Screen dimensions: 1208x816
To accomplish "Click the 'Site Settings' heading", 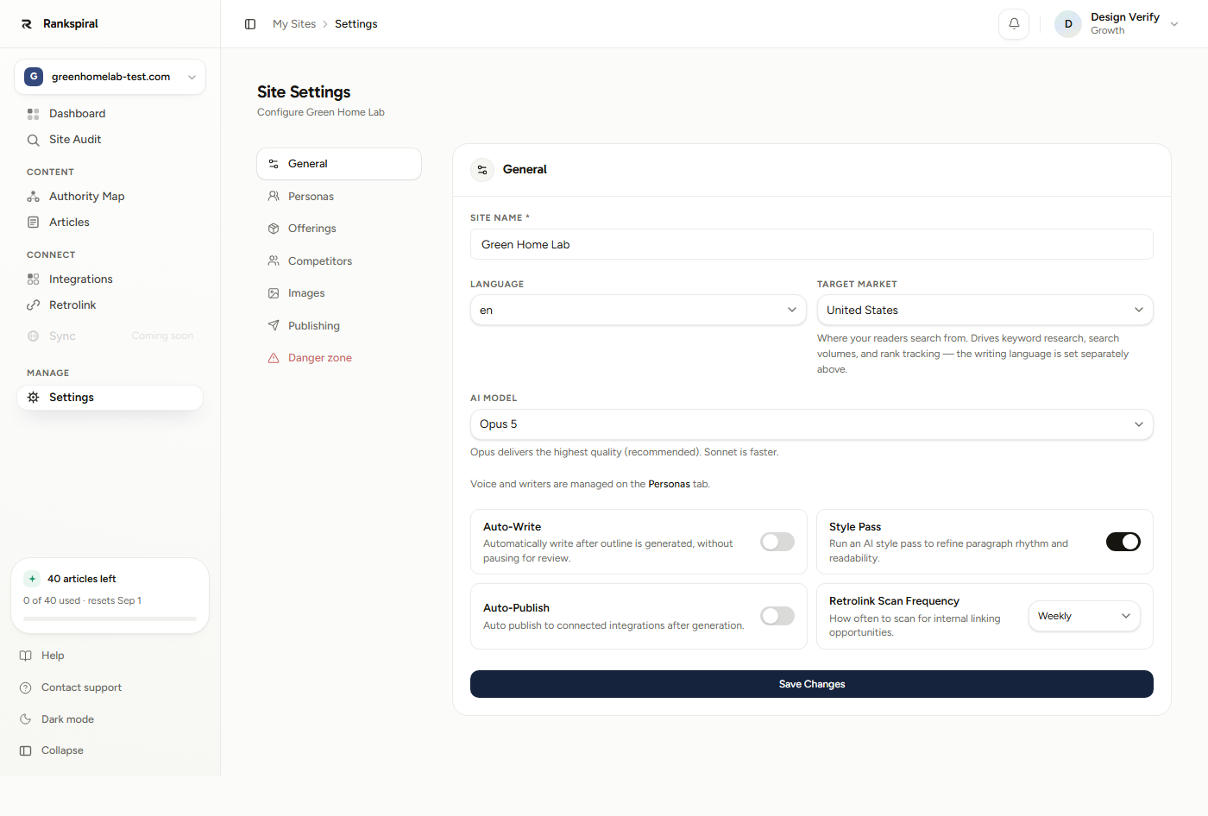I will click(304, 92).
